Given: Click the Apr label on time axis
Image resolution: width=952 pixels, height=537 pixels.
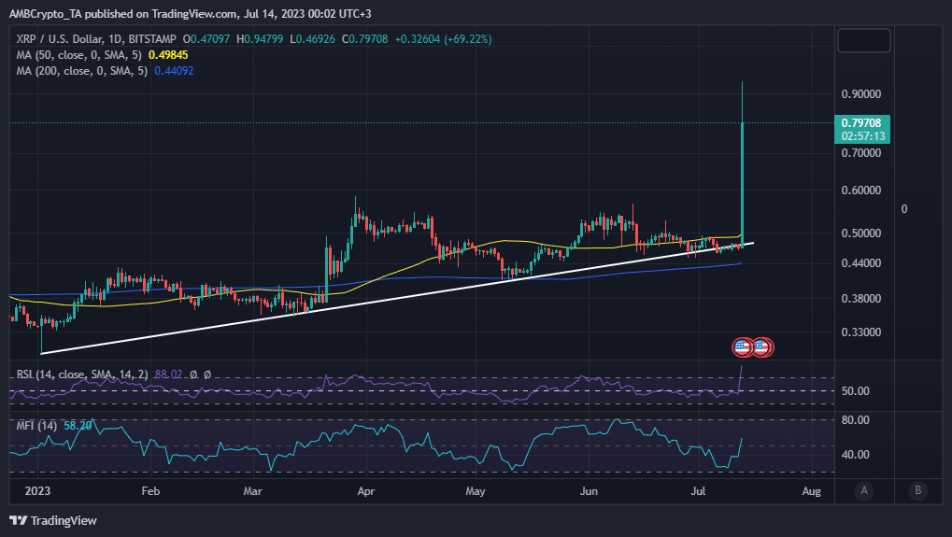Looking at the screenshot, I should 366,491.
